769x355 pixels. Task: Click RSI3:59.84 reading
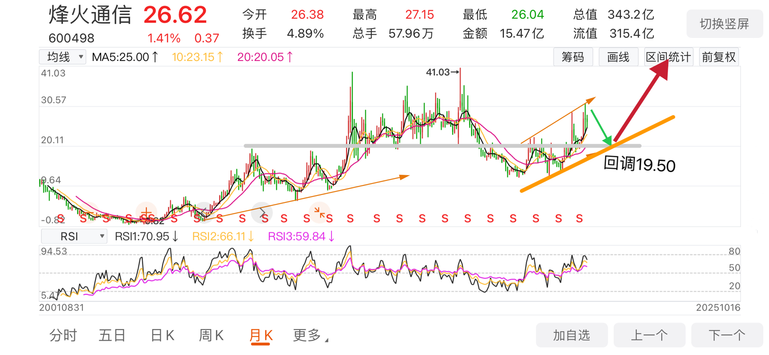point(301,237)
